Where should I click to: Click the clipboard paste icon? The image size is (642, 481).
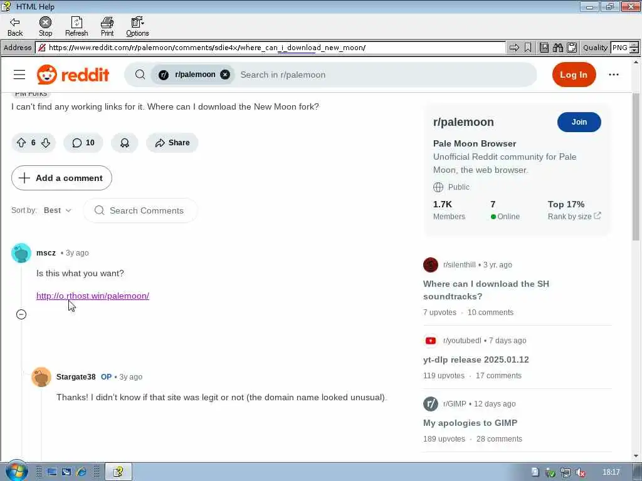pyautogui.click(x=572, y=48)
